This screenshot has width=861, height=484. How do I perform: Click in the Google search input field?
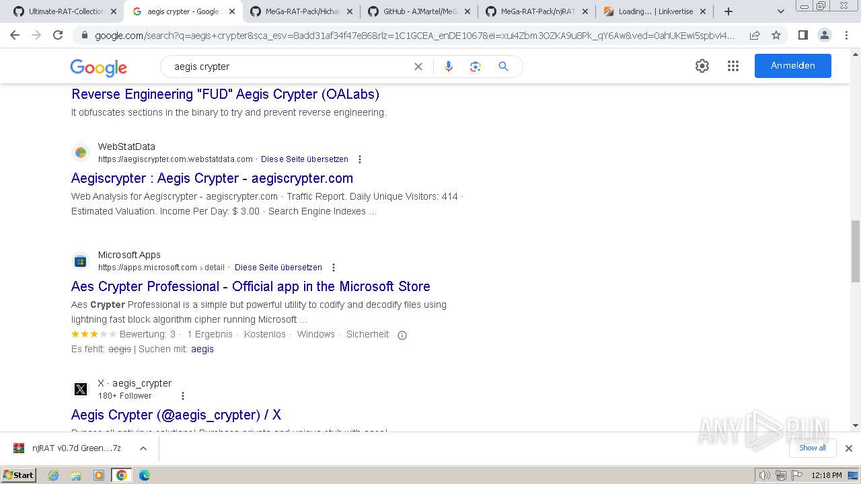(x=289, y=67)
